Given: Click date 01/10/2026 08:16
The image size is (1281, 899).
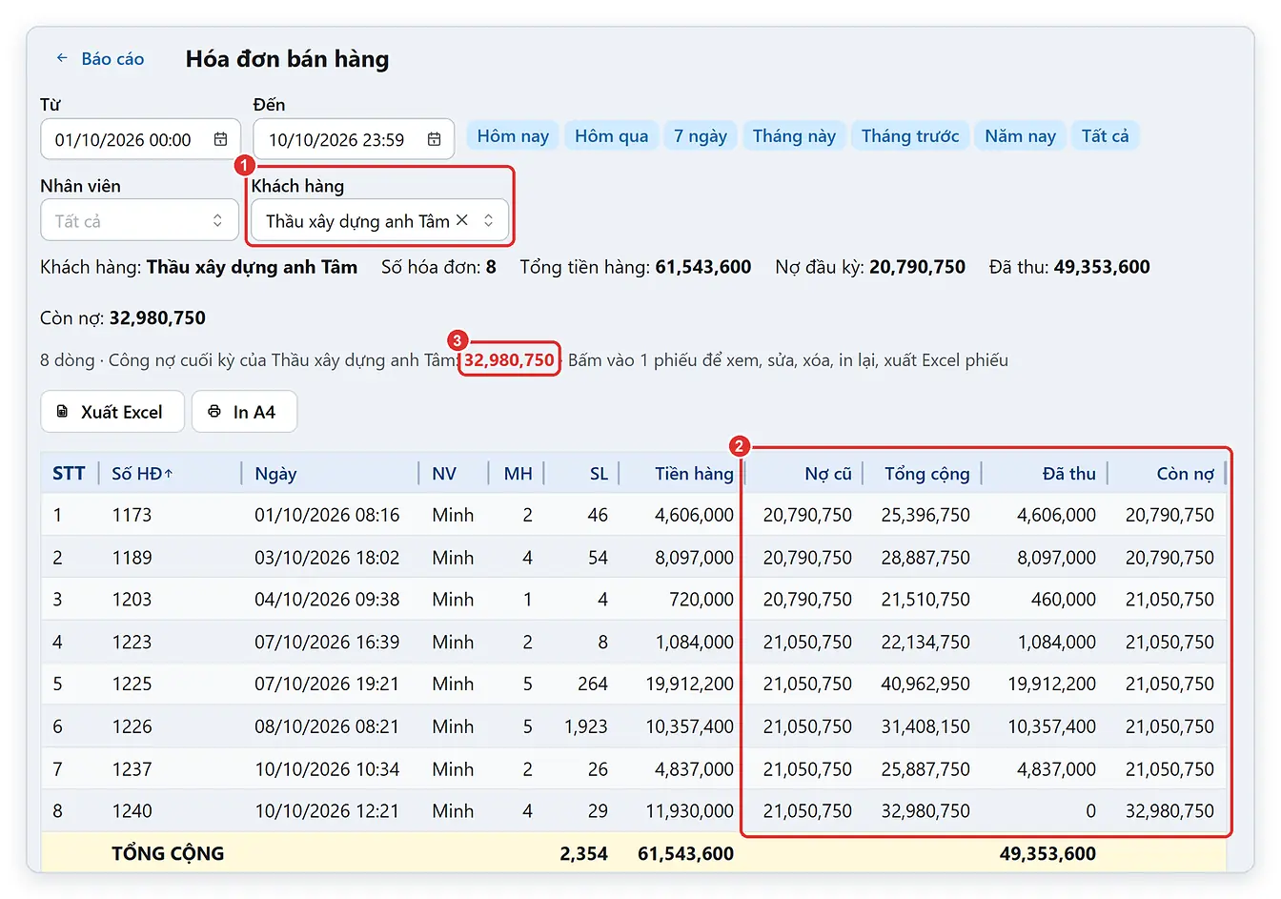Looking at the screenshot, I should pos(327,515).
